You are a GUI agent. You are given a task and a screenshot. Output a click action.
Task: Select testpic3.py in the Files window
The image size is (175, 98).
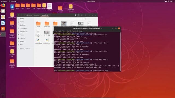click(x=47, y=41)
